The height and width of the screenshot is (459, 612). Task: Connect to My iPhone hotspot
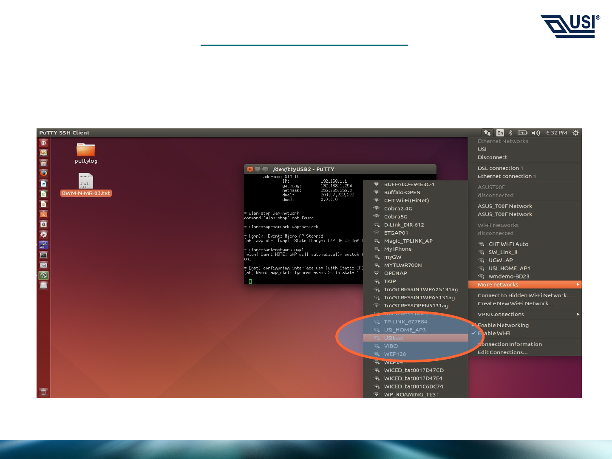416,249
